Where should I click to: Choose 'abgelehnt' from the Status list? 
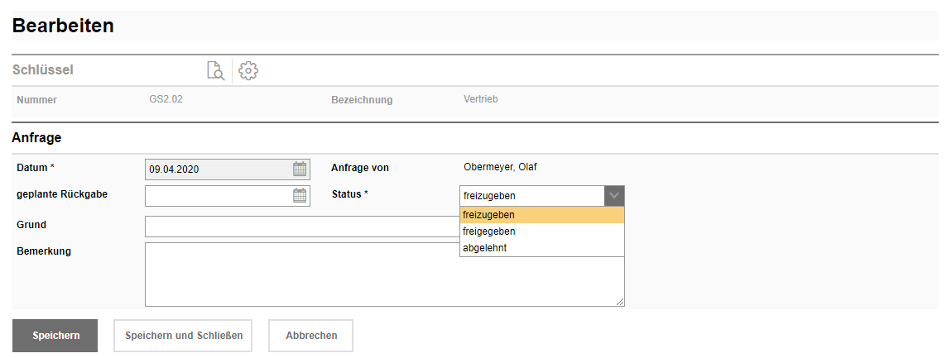coord(542,247)
